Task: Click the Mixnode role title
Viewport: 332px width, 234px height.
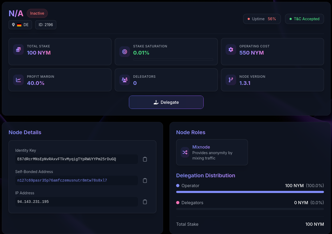Action: tap(201, 147)
